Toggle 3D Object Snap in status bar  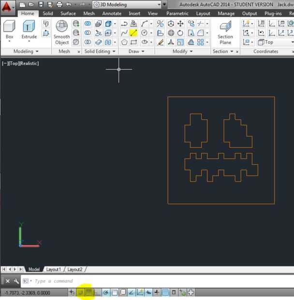point(123,292)
